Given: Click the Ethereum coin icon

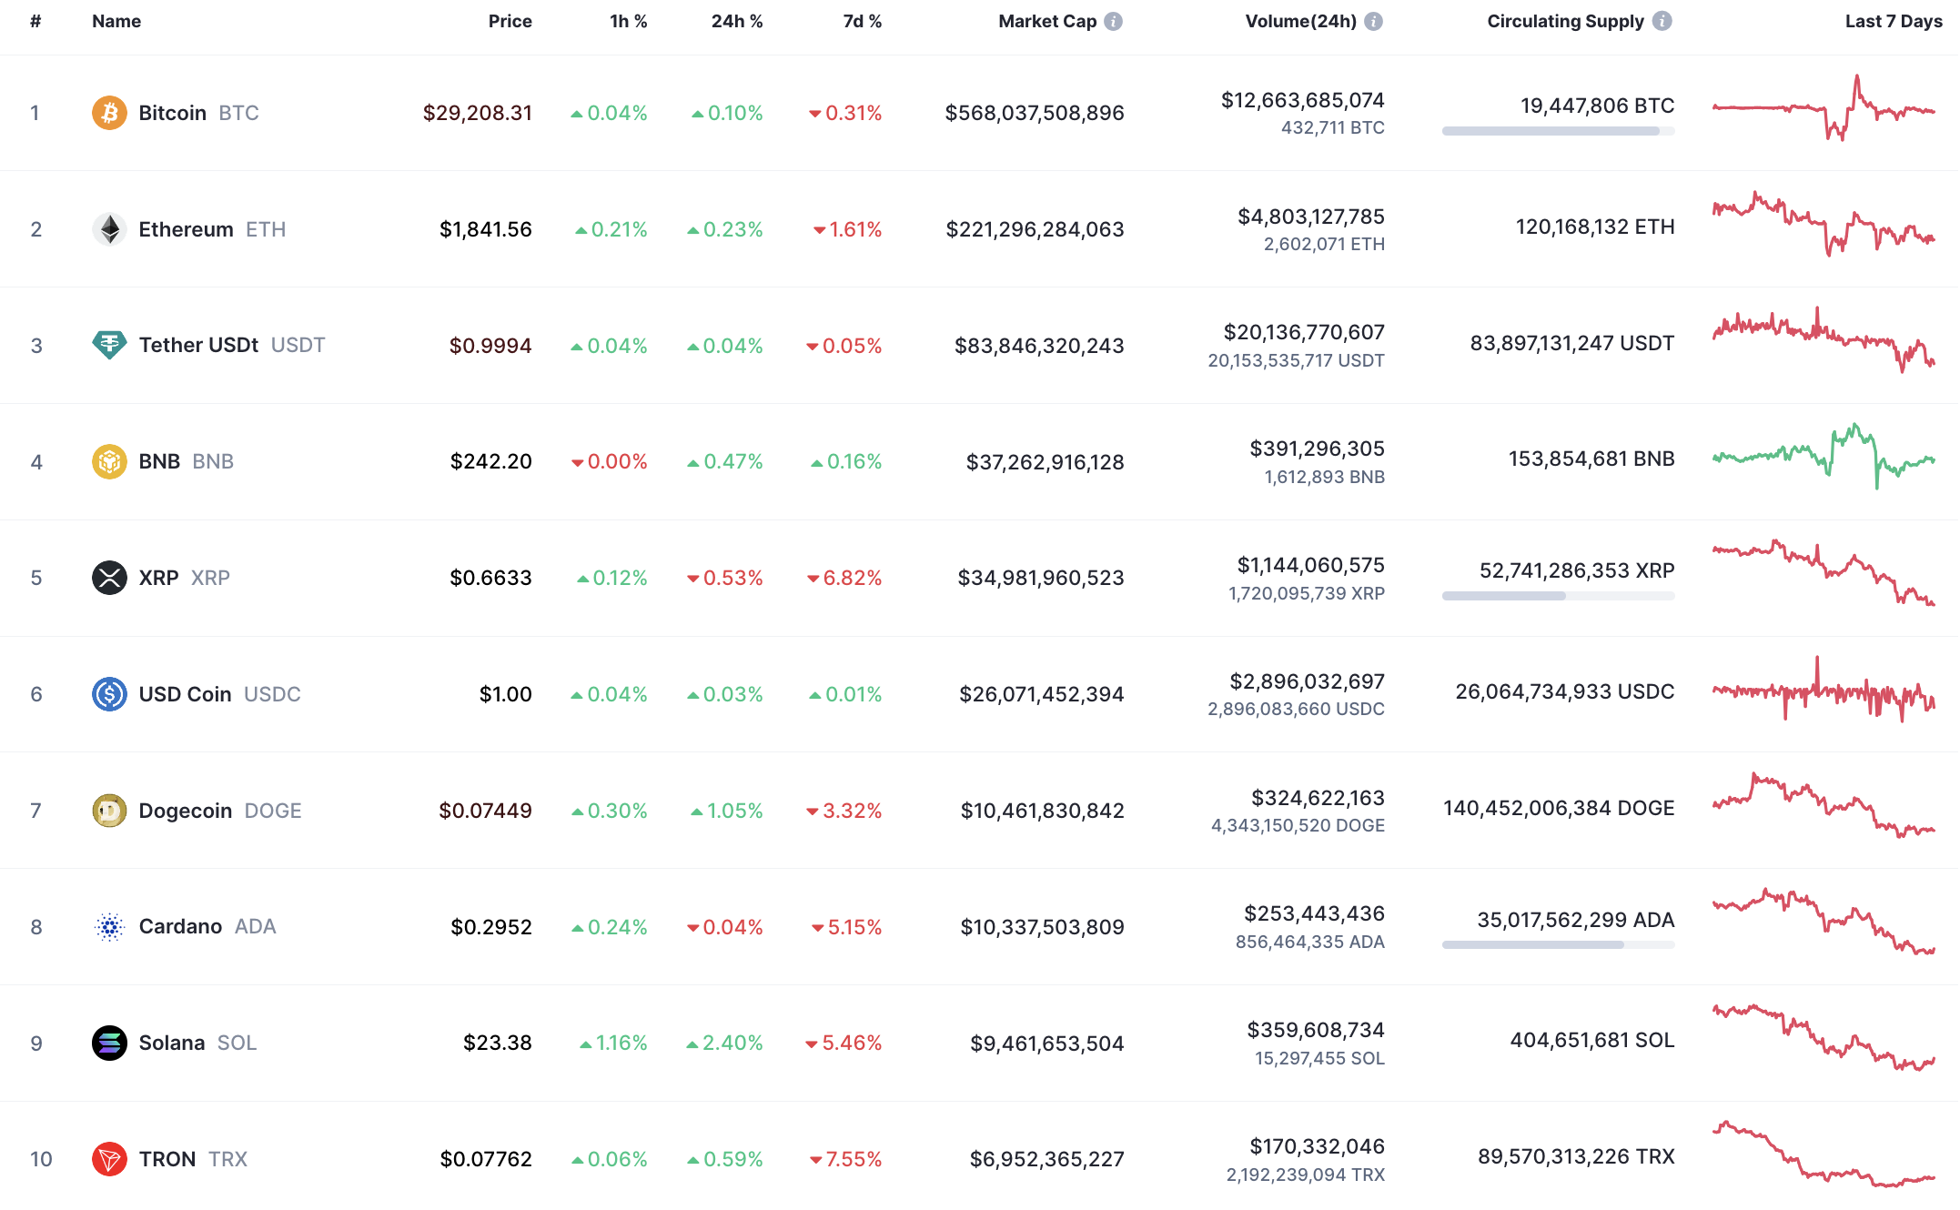Looking at the screenshot, I should click(109, 229).
